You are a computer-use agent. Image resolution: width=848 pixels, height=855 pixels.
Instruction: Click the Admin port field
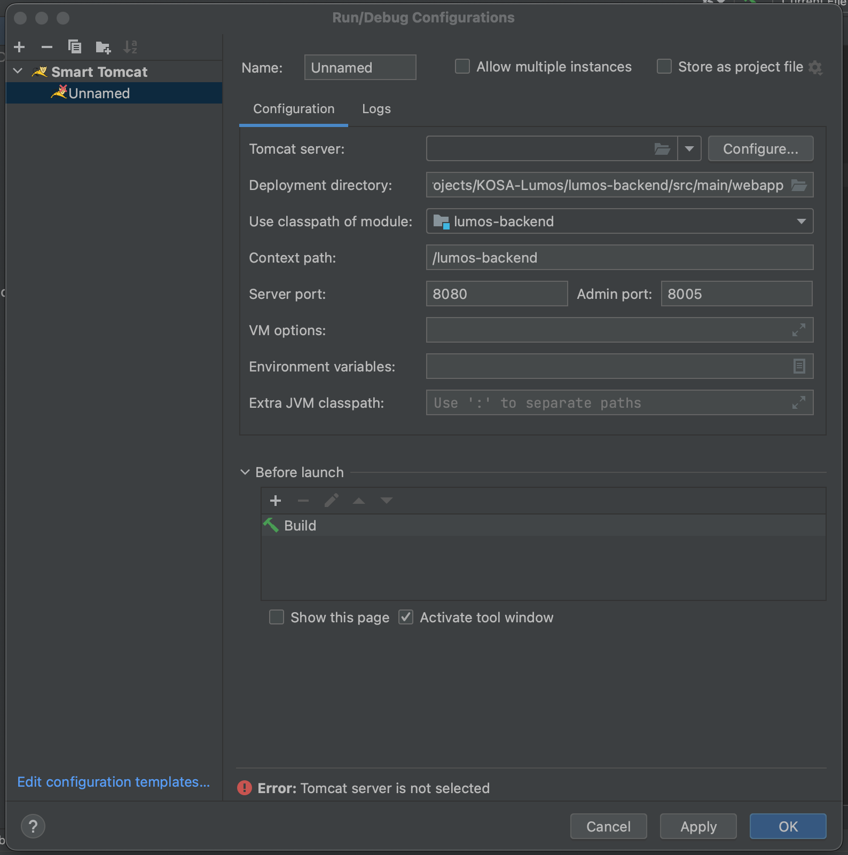tap(736, 294)
